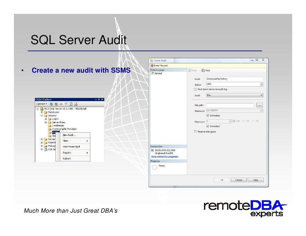
Task: Click the Refresh icon in Object Explorer toolbar
Action: coord(71,104)
